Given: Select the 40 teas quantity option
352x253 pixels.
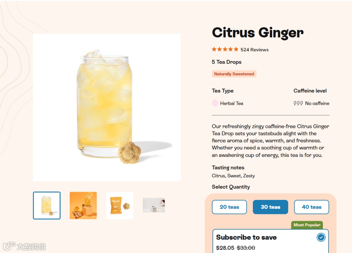Looking at the screenshot, I should 312,207.
